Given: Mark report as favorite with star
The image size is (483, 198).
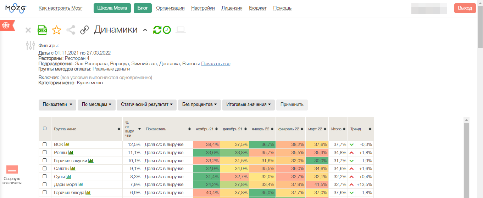Looking at the screenshot, I should coord(56,30).
